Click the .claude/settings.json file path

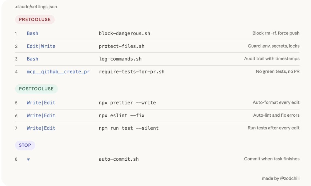(x=36, y=7)
